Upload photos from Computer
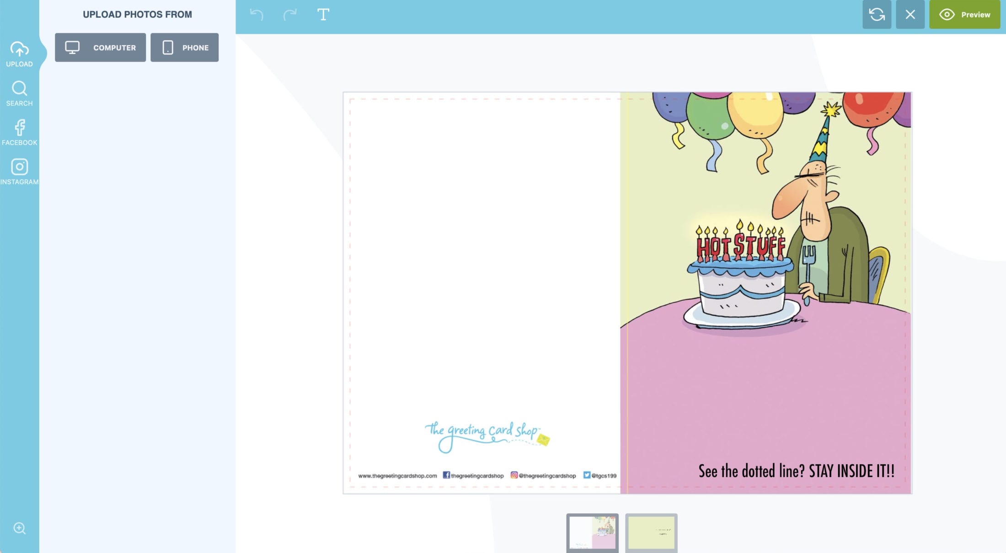Viewport: 1006px width, 553px height. pos(100,48)
